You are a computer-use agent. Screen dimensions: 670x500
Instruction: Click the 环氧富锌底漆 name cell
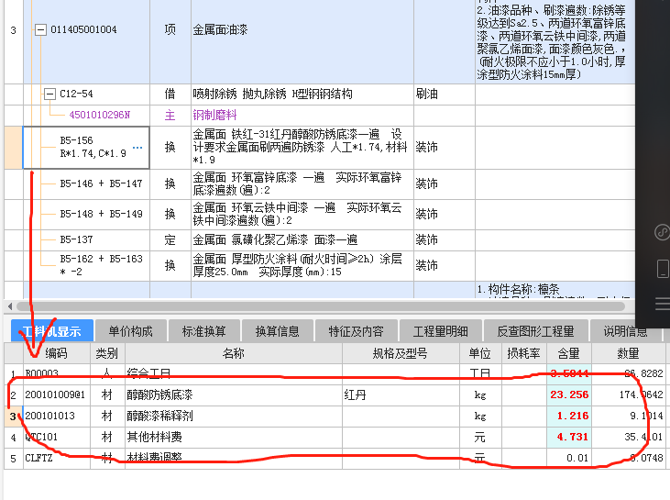click(x=302, y=183)
